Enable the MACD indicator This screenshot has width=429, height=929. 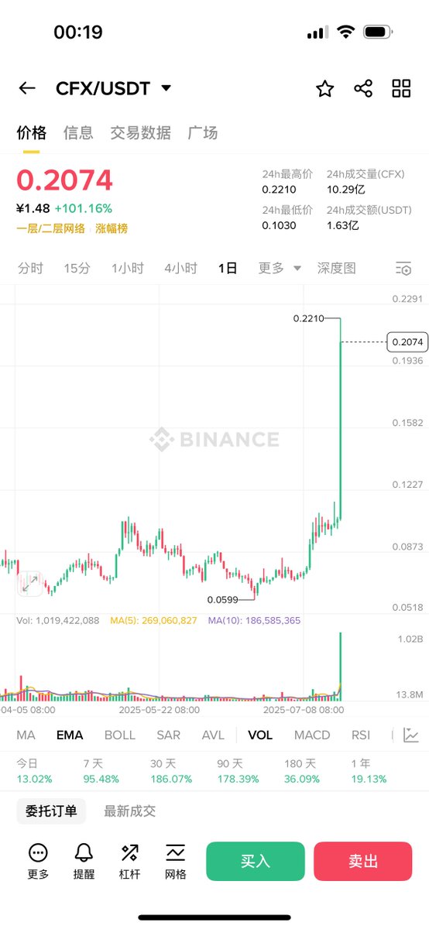coord(312,735)
